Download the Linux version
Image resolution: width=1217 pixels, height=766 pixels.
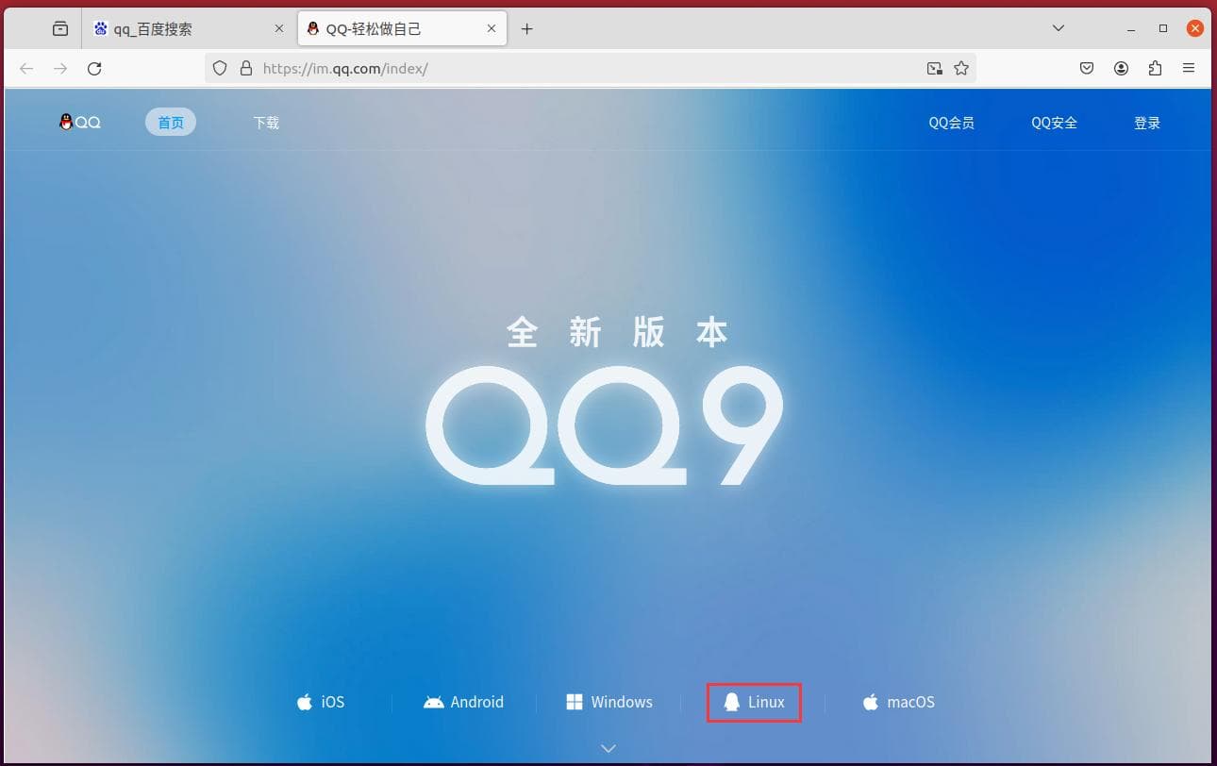754,702
